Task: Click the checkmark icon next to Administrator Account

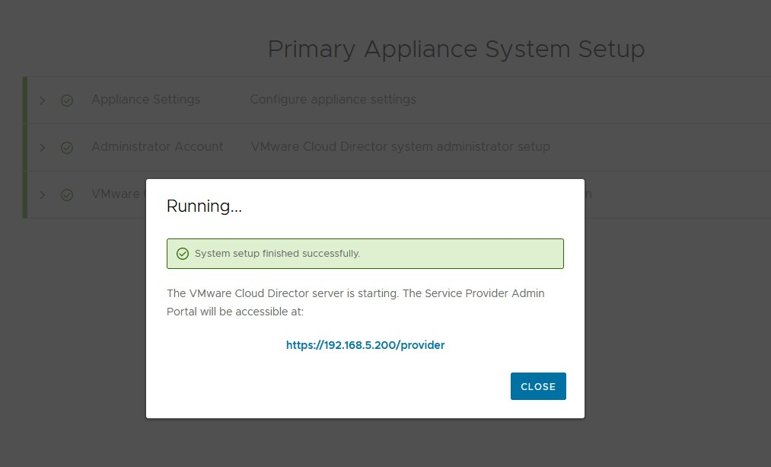Action: point(67,148)
